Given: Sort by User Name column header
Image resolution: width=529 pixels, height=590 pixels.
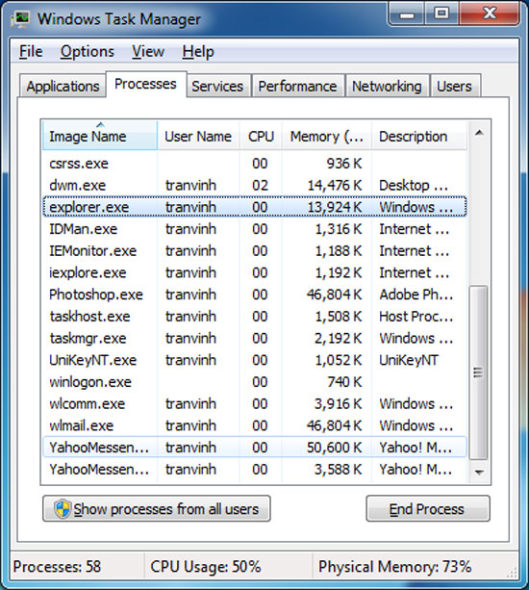Looking at the screenshot, I should pyautogui.click(x=198, y=136).
